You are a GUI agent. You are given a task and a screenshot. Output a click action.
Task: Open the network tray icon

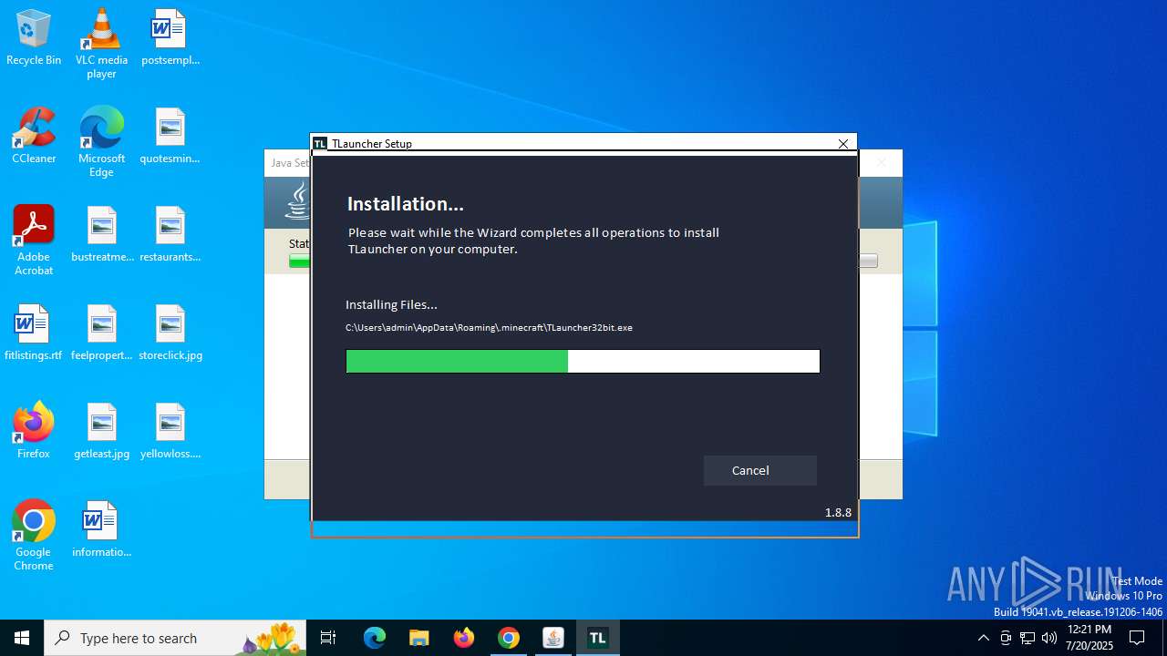(x=1028, y=638)
